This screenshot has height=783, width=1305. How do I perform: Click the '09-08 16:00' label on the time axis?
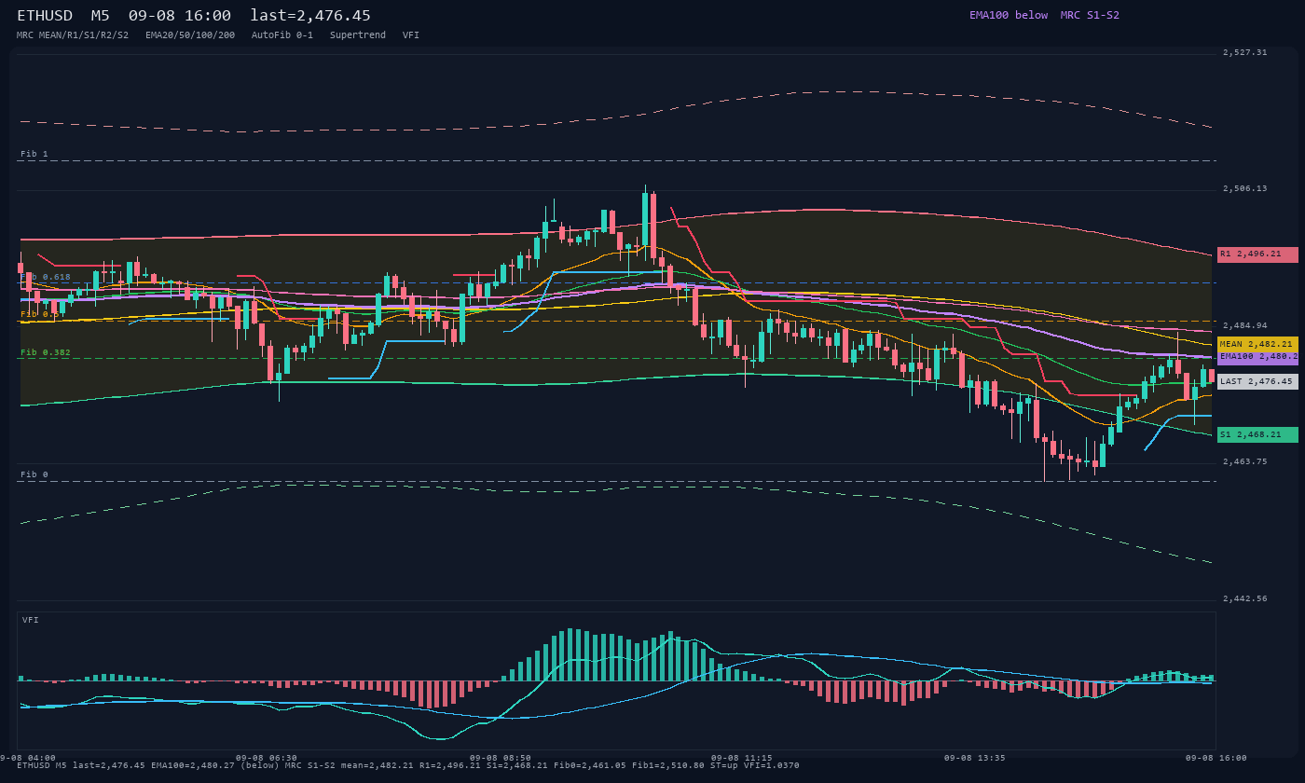point(1216,758)
